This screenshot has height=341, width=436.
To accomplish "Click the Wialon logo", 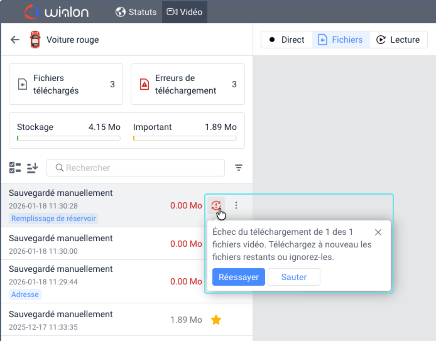I will point(58,12).
